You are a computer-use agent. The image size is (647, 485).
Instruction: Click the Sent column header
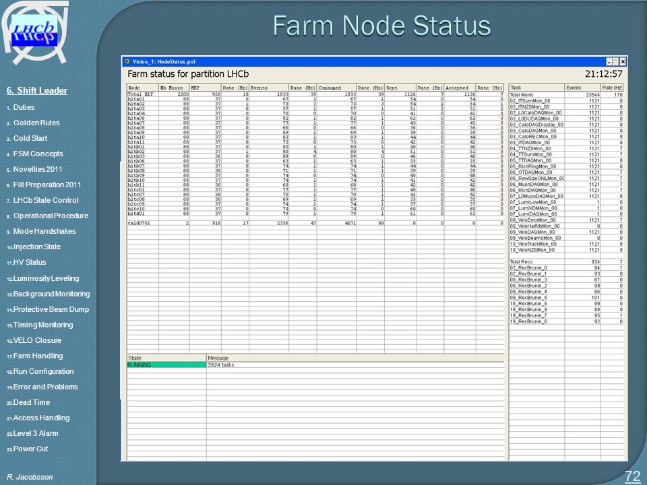point(400,88)
